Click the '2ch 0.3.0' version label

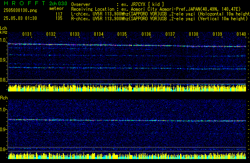(58, 4)
